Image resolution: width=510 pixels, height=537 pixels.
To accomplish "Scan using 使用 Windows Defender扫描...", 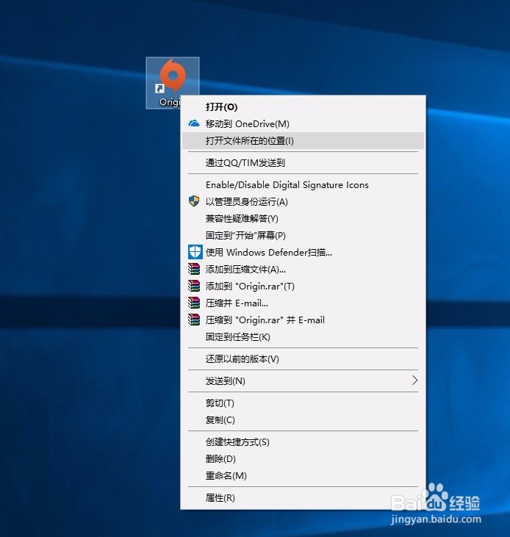I will [303, 253].
